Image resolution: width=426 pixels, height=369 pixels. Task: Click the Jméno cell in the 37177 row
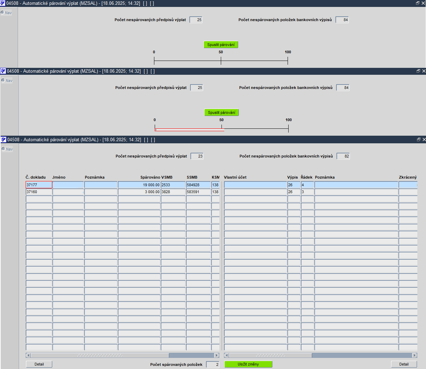pyautogui.click(x=68, y=185)
